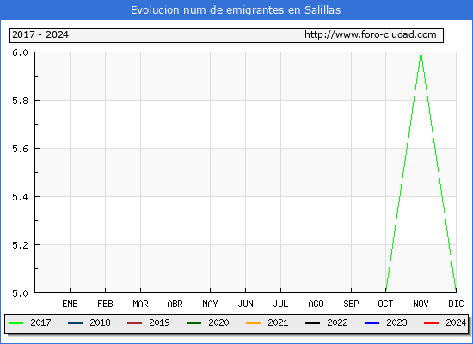Click the 2022 black legend swatch

pyautogui.click(x=312, y=323)
